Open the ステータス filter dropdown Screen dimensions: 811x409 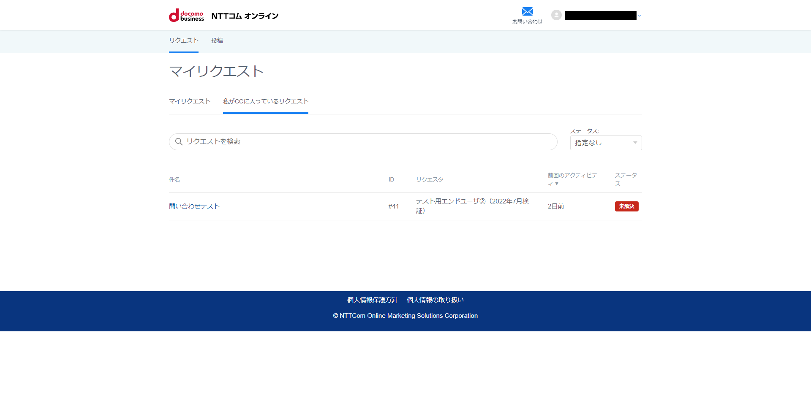click(606, 143)
